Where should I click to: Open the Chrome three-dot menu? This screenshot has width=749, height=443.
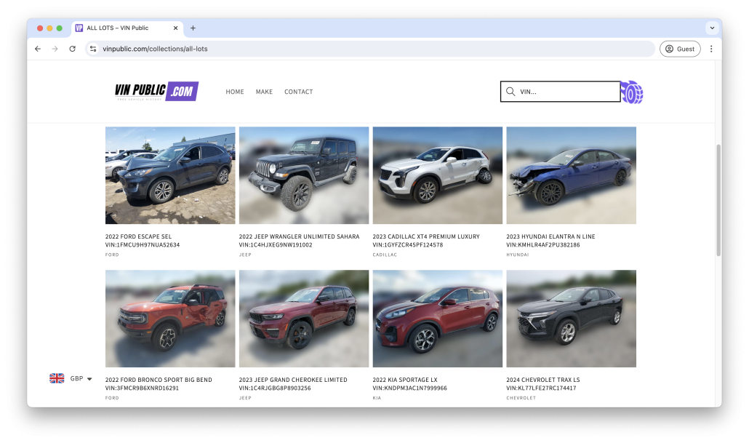coord(710,49)
